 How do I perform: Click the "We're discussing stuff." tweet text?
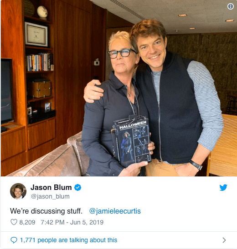46,211
